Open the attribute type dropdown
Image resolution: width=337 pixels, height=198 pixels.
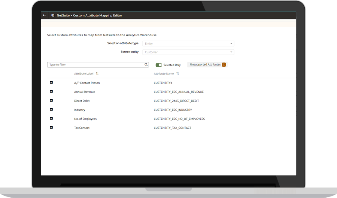pos(188,43)
